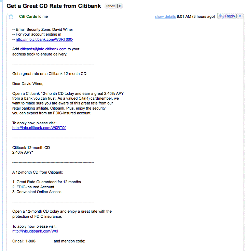Click the email subject heading

(54, 6)
